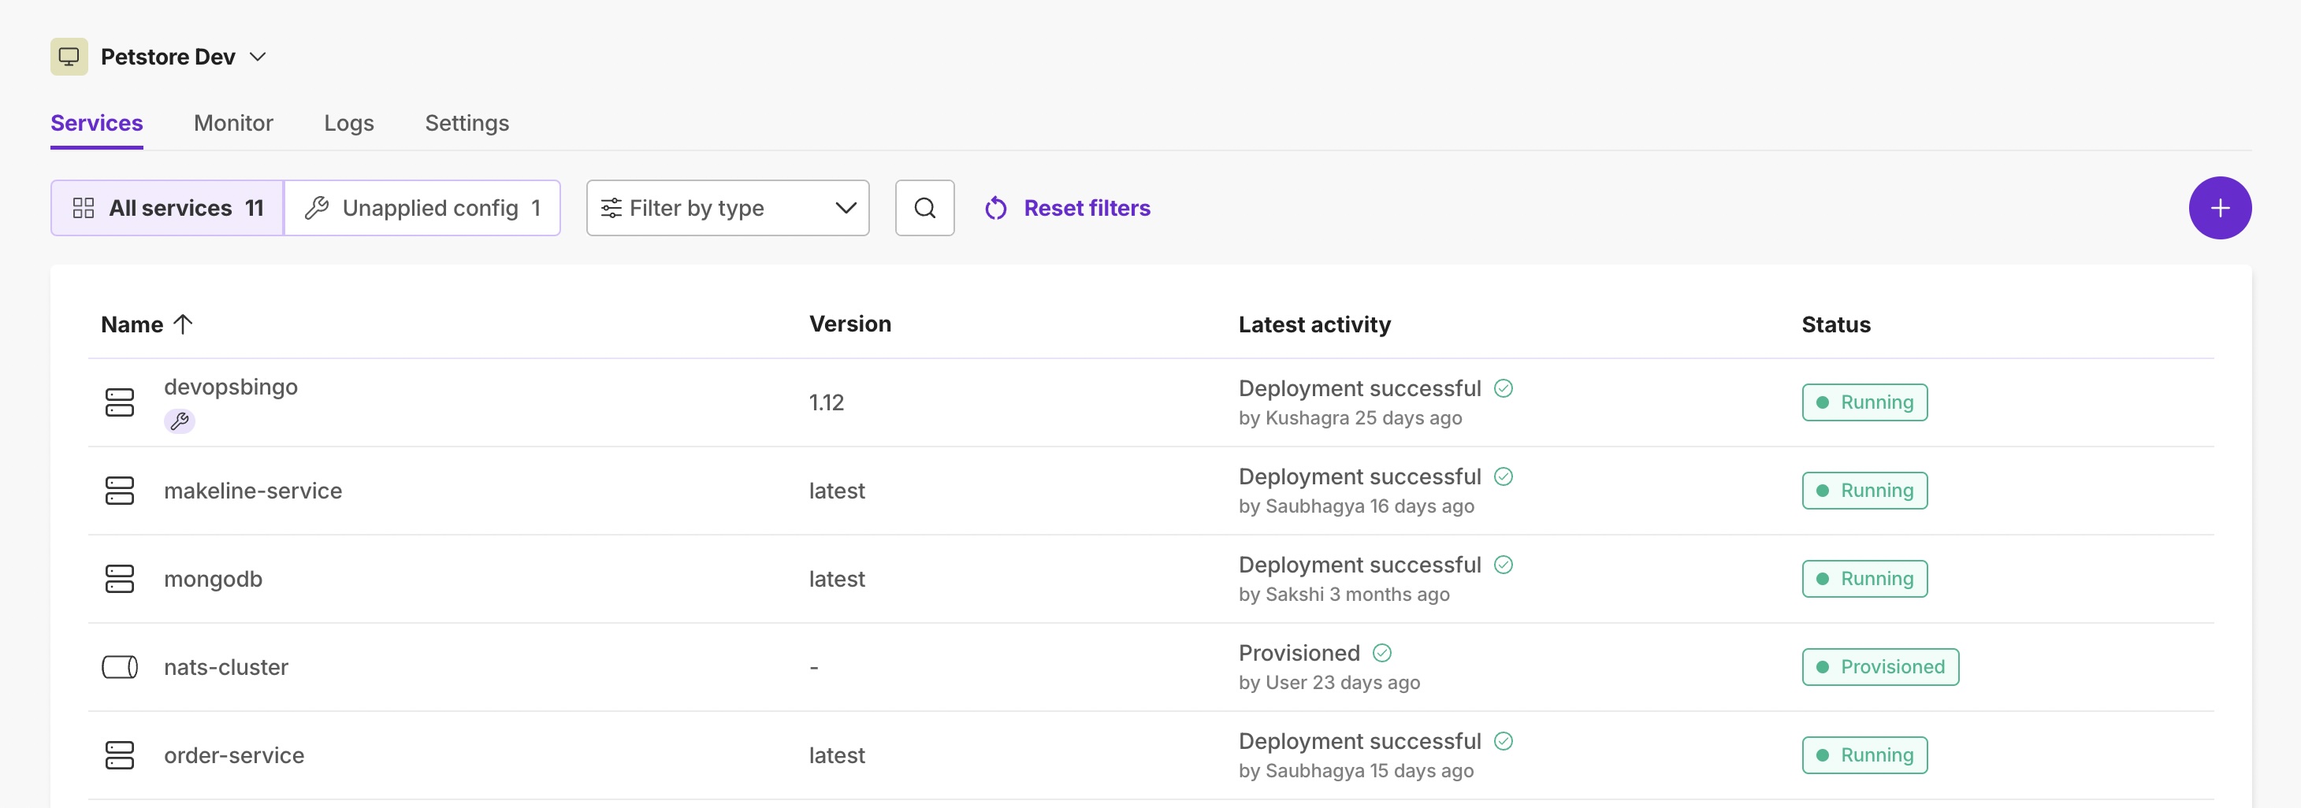Click the order-service Running status badge
The width and height of the screenshot is (2301, 808).
(x=1864, y=755)
